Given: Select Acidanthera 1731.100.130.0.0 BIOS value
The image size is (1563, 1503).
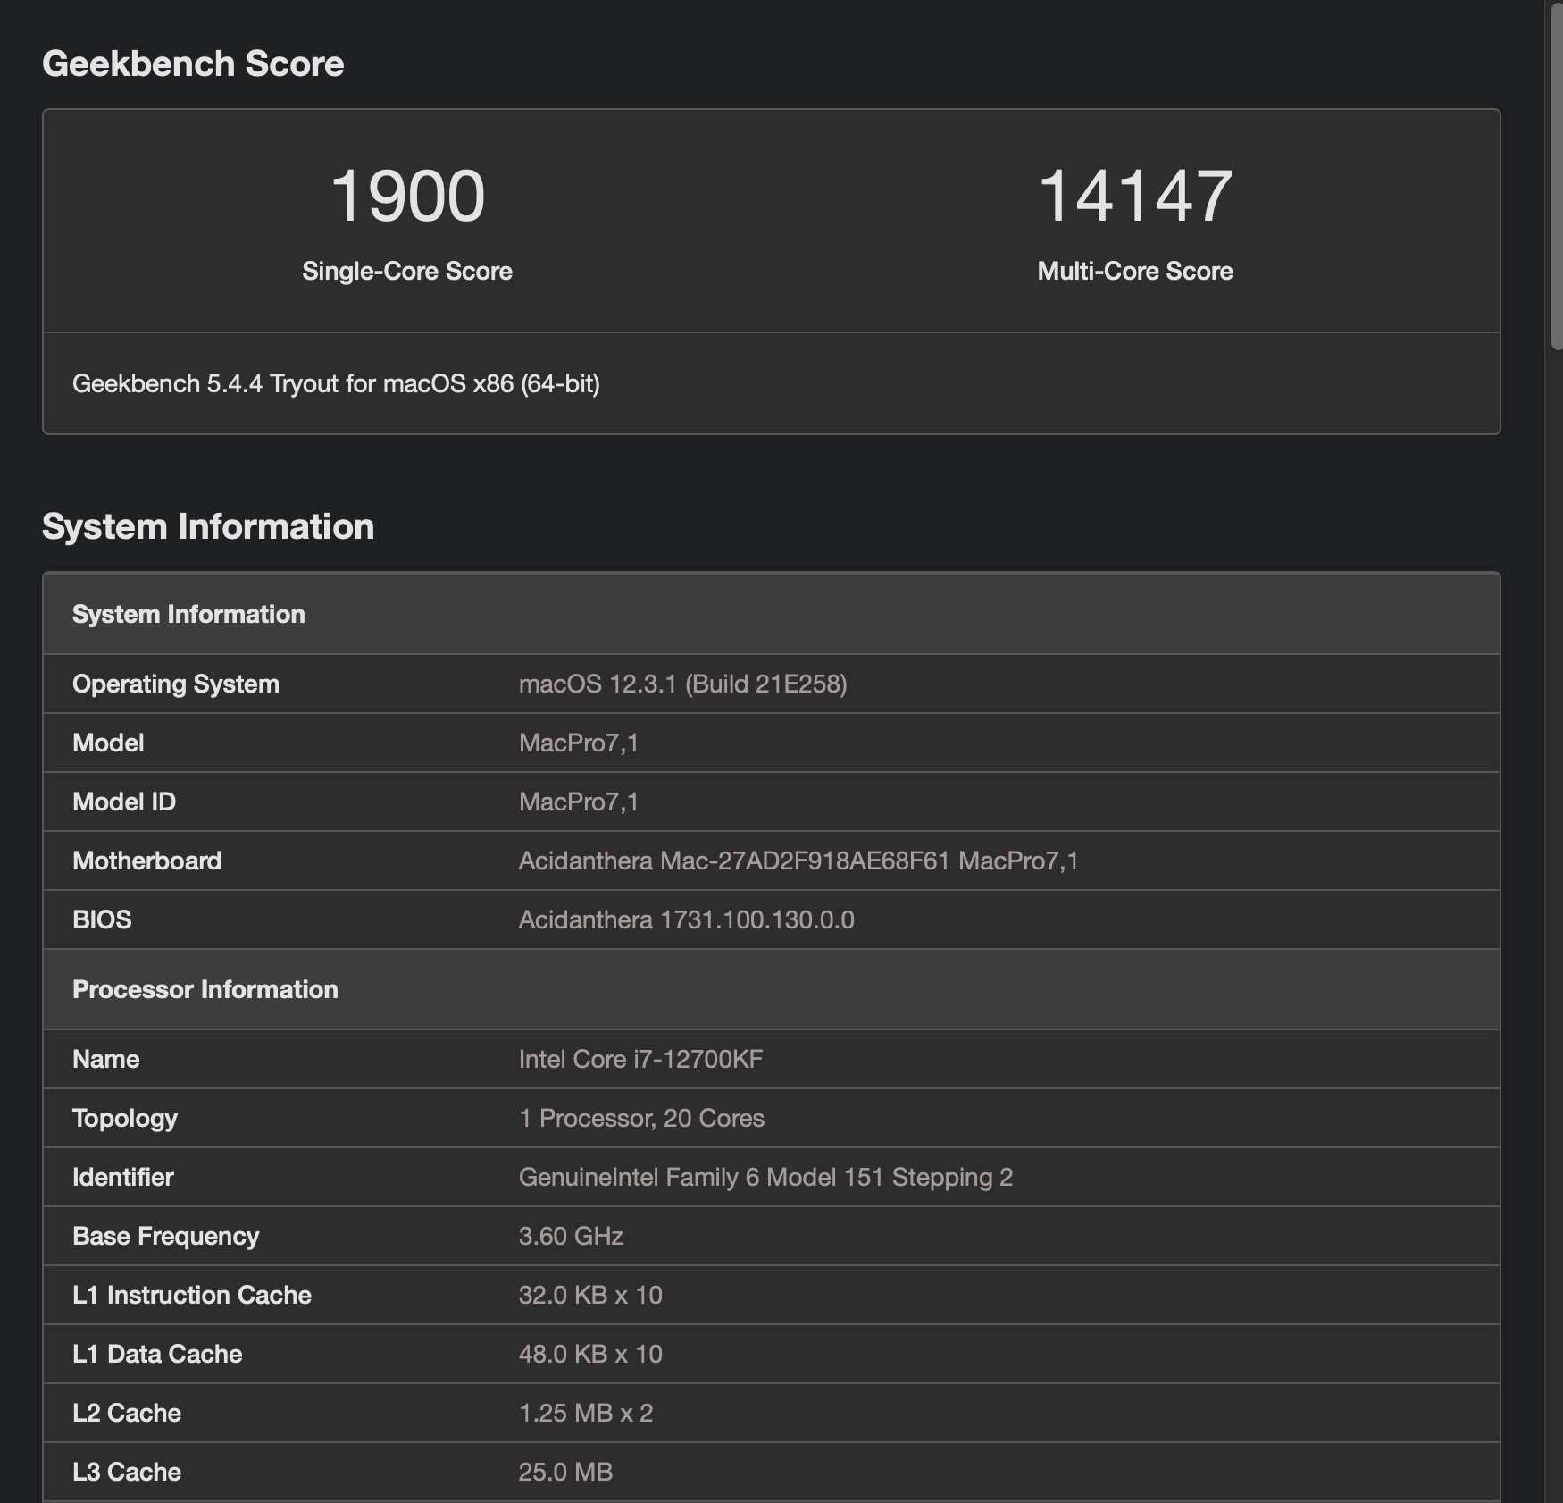Looking at the screenshot, I should click(x=687, y=919).
